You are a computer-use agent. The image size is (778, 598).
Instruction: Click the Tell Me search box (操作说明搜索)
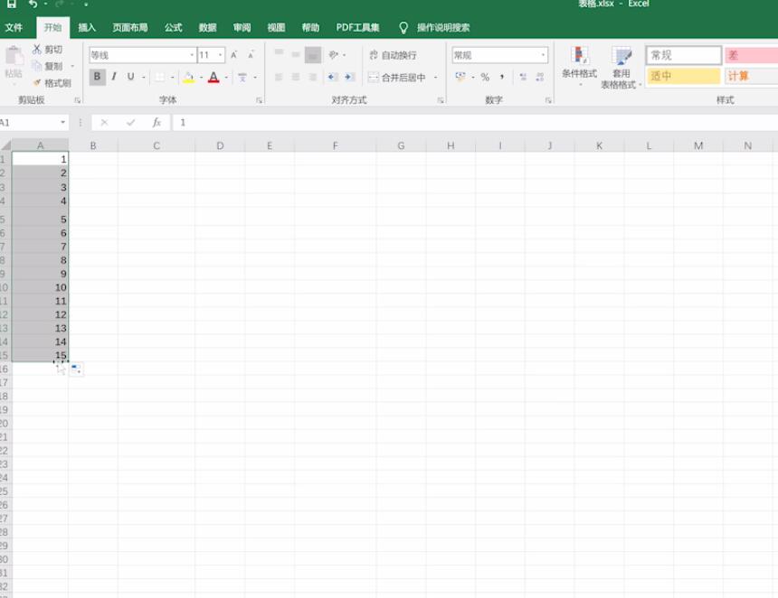pyautogui.click(x=443, y=28)
